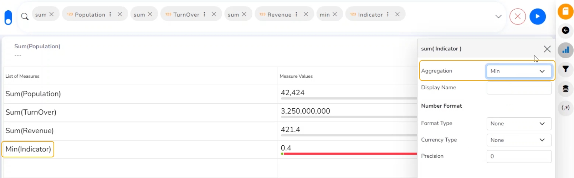Open the Format Type dropdown
Image resolution: width=574 pixels, height=178 pixels.
point(519,124)
